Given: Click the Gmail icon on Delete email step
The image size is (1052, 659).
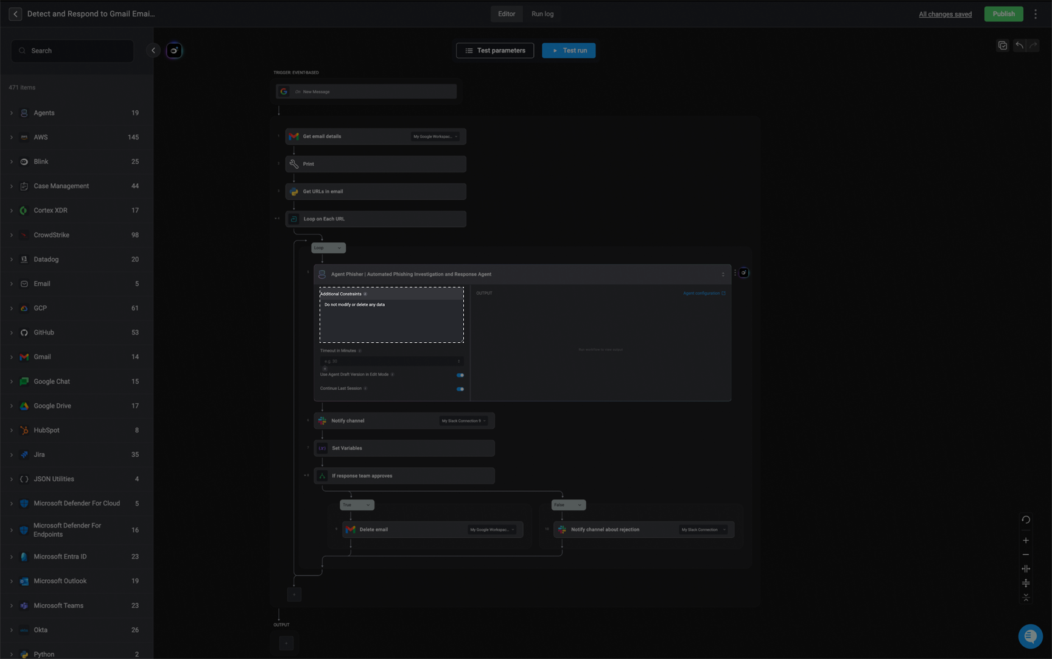Looking at the screenshot, I should coord(350,529).
